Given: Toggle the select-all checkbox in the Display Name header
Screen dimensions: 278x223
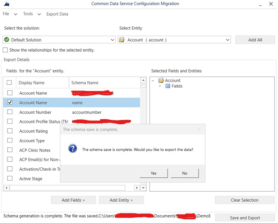Looking at the screenshot, I should coord(9,82).
